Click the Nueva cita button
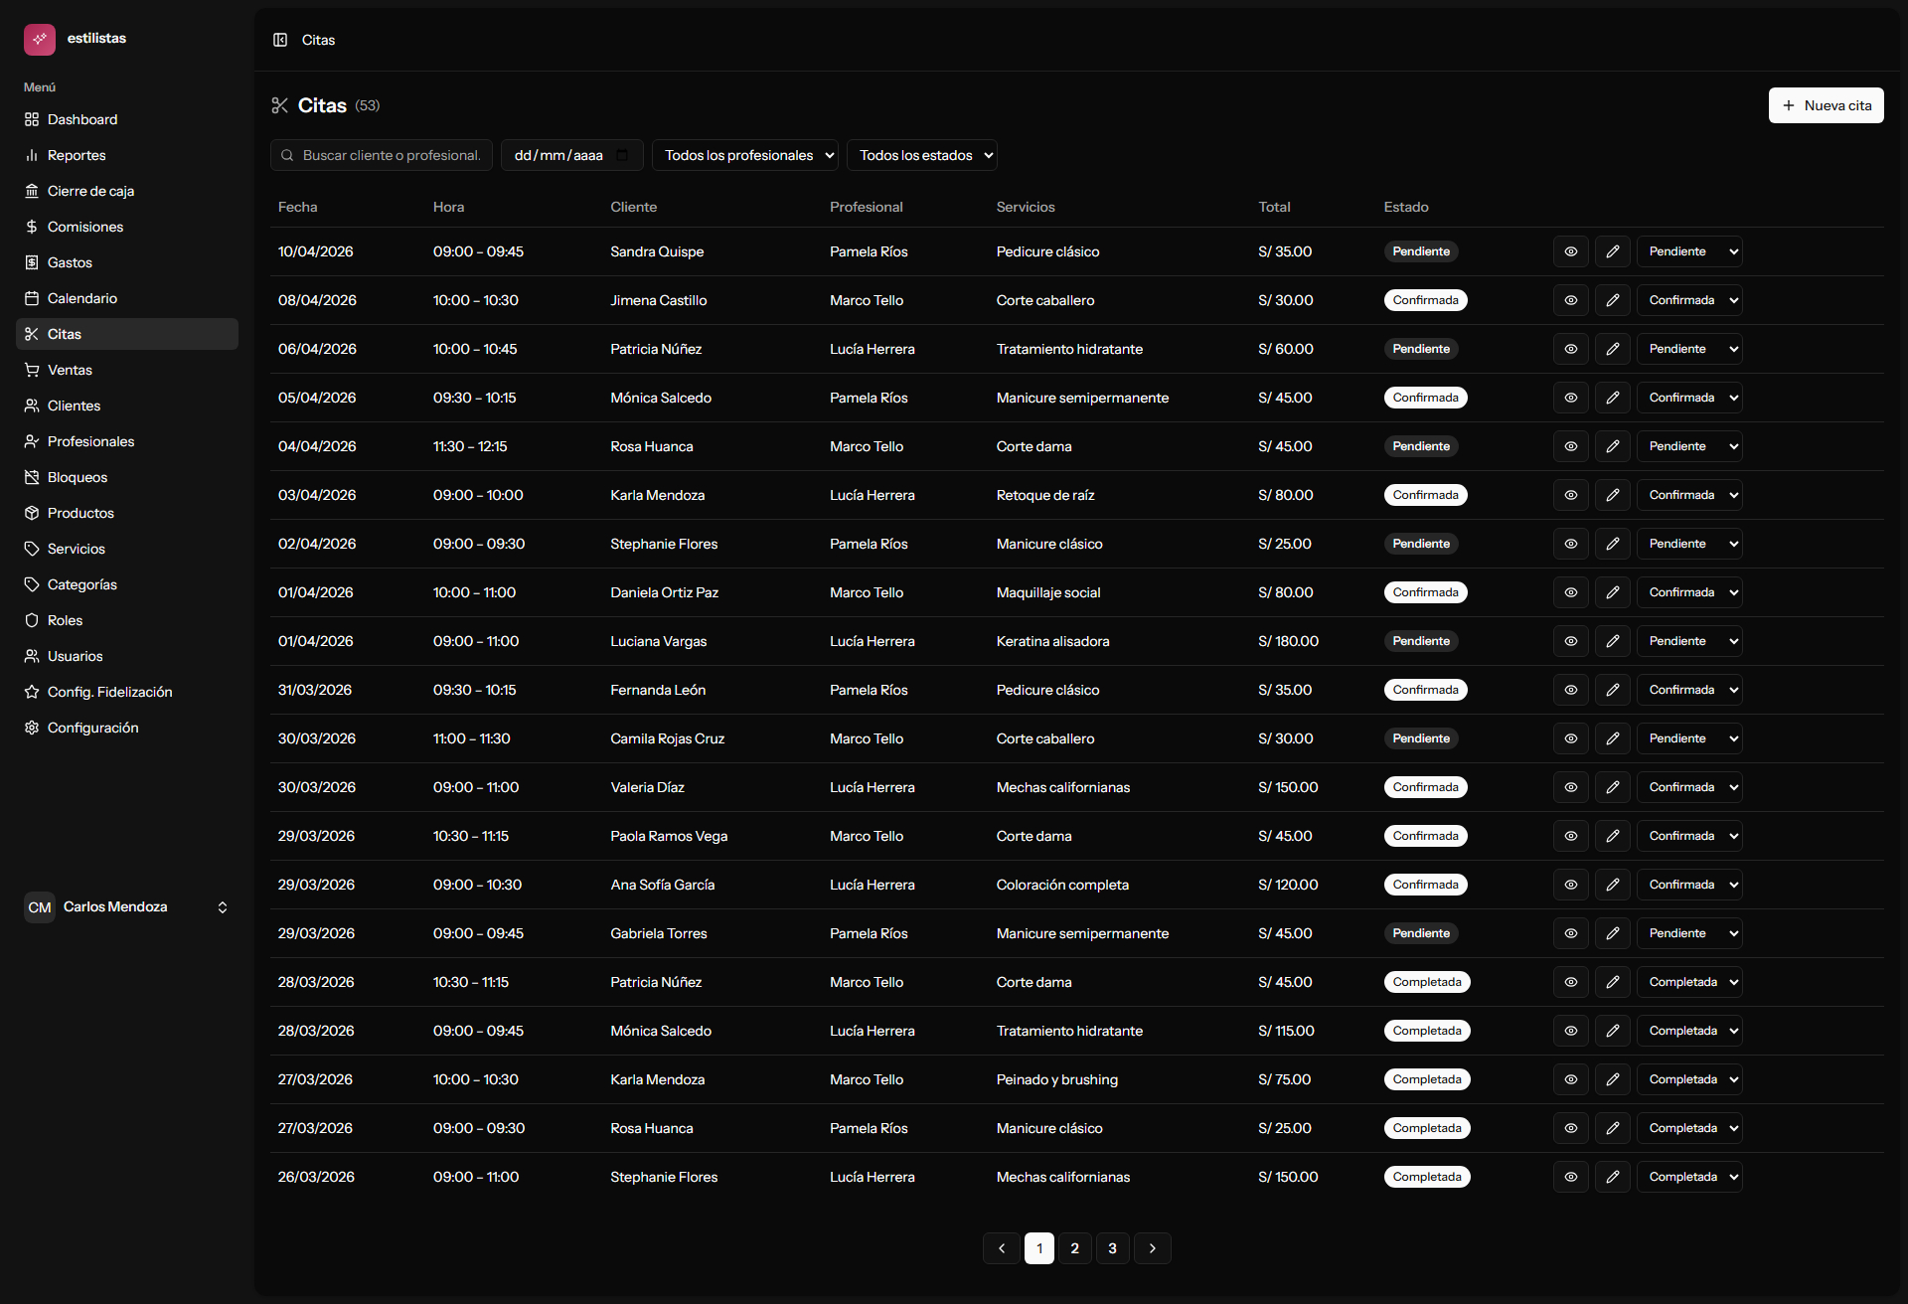 pos(1826,105)
